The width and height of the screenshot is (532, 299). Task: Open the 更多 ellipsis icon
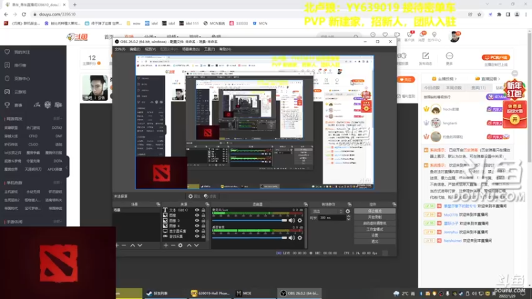point(450,56)
